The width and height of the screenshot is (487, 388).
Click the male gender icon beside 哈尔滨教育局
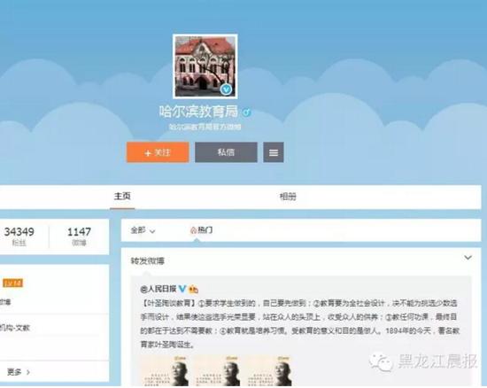[x=247, y=113]
